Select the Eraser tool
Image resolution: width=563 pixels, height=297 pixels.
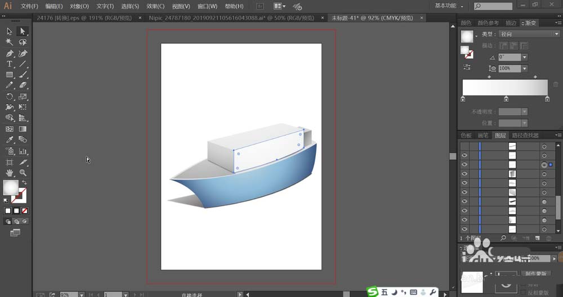click(x=23, y=85)
